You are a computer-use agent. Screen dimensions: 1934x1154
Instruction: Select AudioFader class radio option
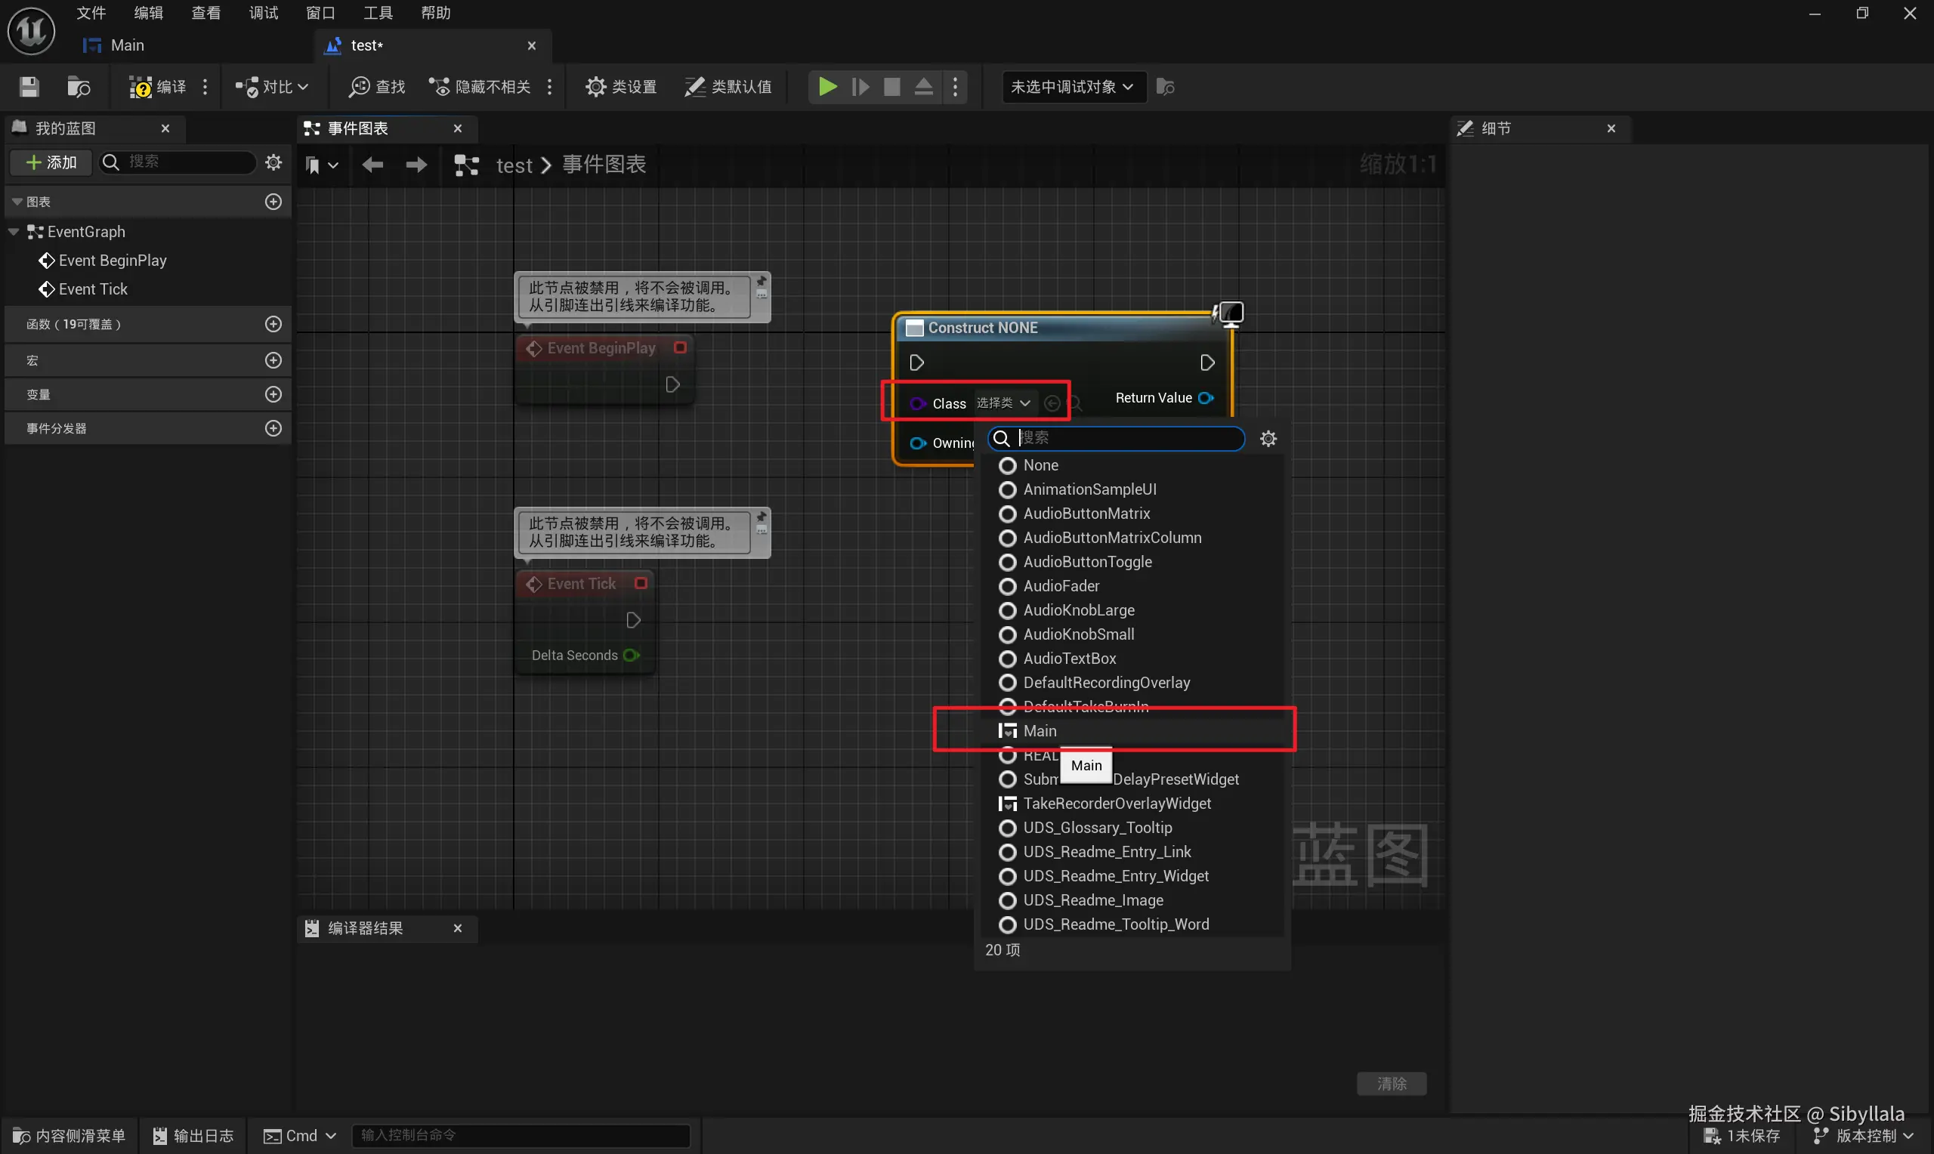coord(1008,585)
